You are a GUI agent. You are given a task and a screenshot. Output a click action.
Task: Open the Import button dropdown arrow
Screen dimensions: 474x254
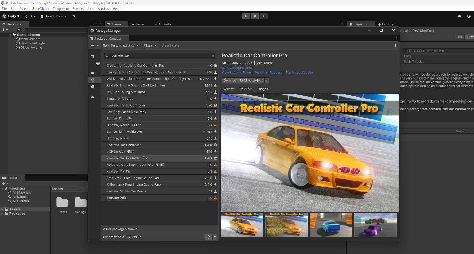(x=267, y=80)
